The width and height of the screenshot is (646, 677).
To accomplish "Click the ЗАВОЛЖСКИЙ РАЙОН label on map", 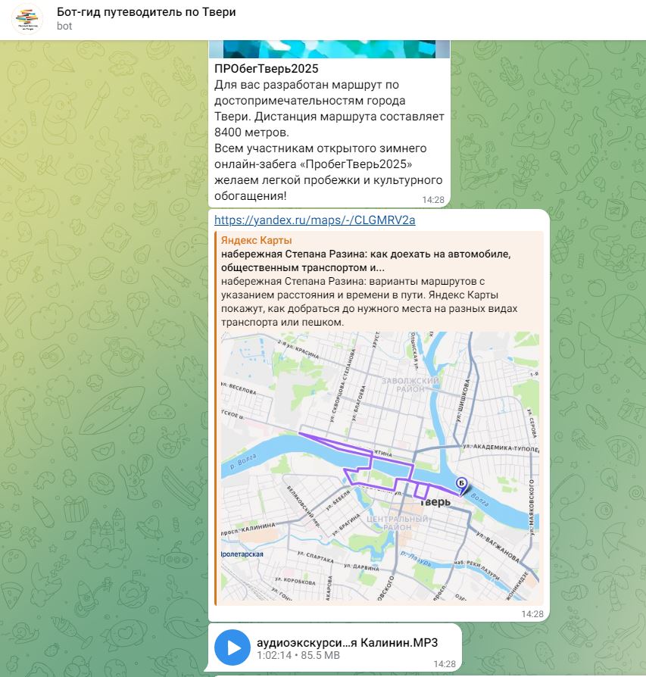I will [411, 386].
